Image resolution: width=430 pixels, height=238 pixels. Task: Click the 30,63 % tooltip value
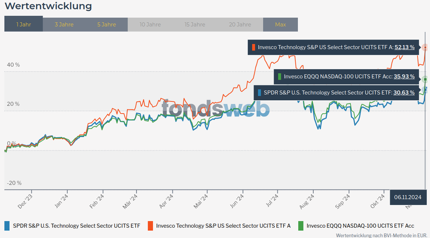404,92
